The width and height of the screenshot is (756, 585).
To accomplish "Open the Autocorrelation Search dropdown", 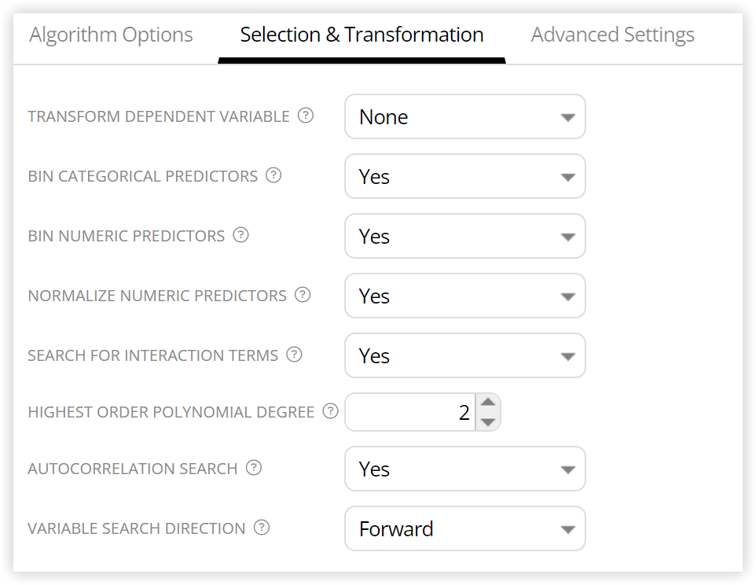I will tap(464, 469).
